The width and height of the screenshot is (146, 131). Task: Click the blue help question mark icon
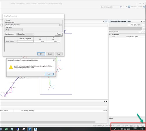click(144, 7)
